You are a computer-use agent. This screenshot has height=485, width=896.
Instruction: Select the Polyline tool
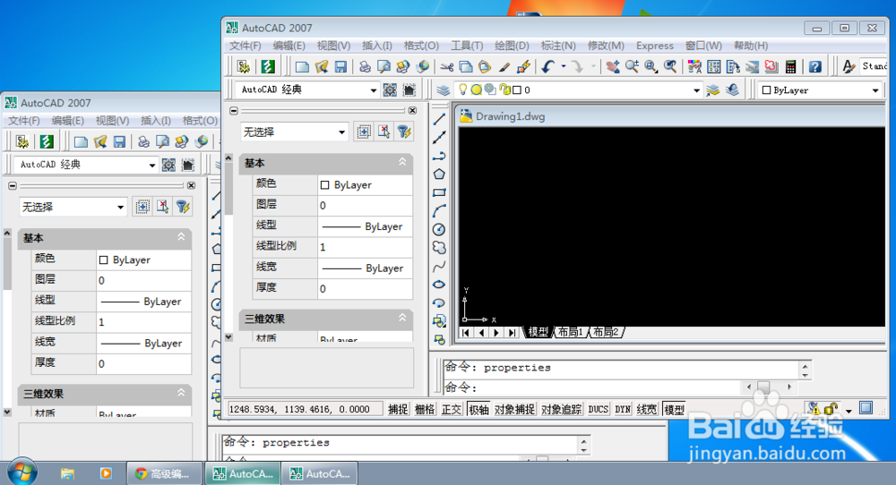pos(439,156)
